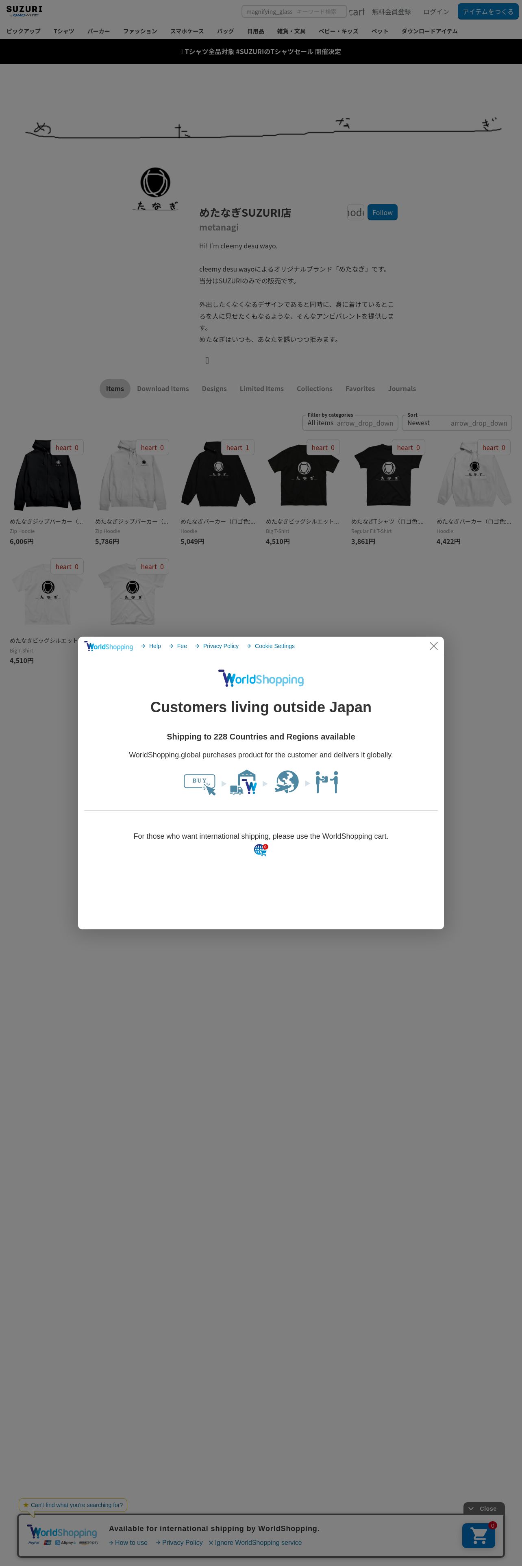522x1566 pixels.
Task: Open Privacy Policy link in popup header
Action: (x=217, y=646)
